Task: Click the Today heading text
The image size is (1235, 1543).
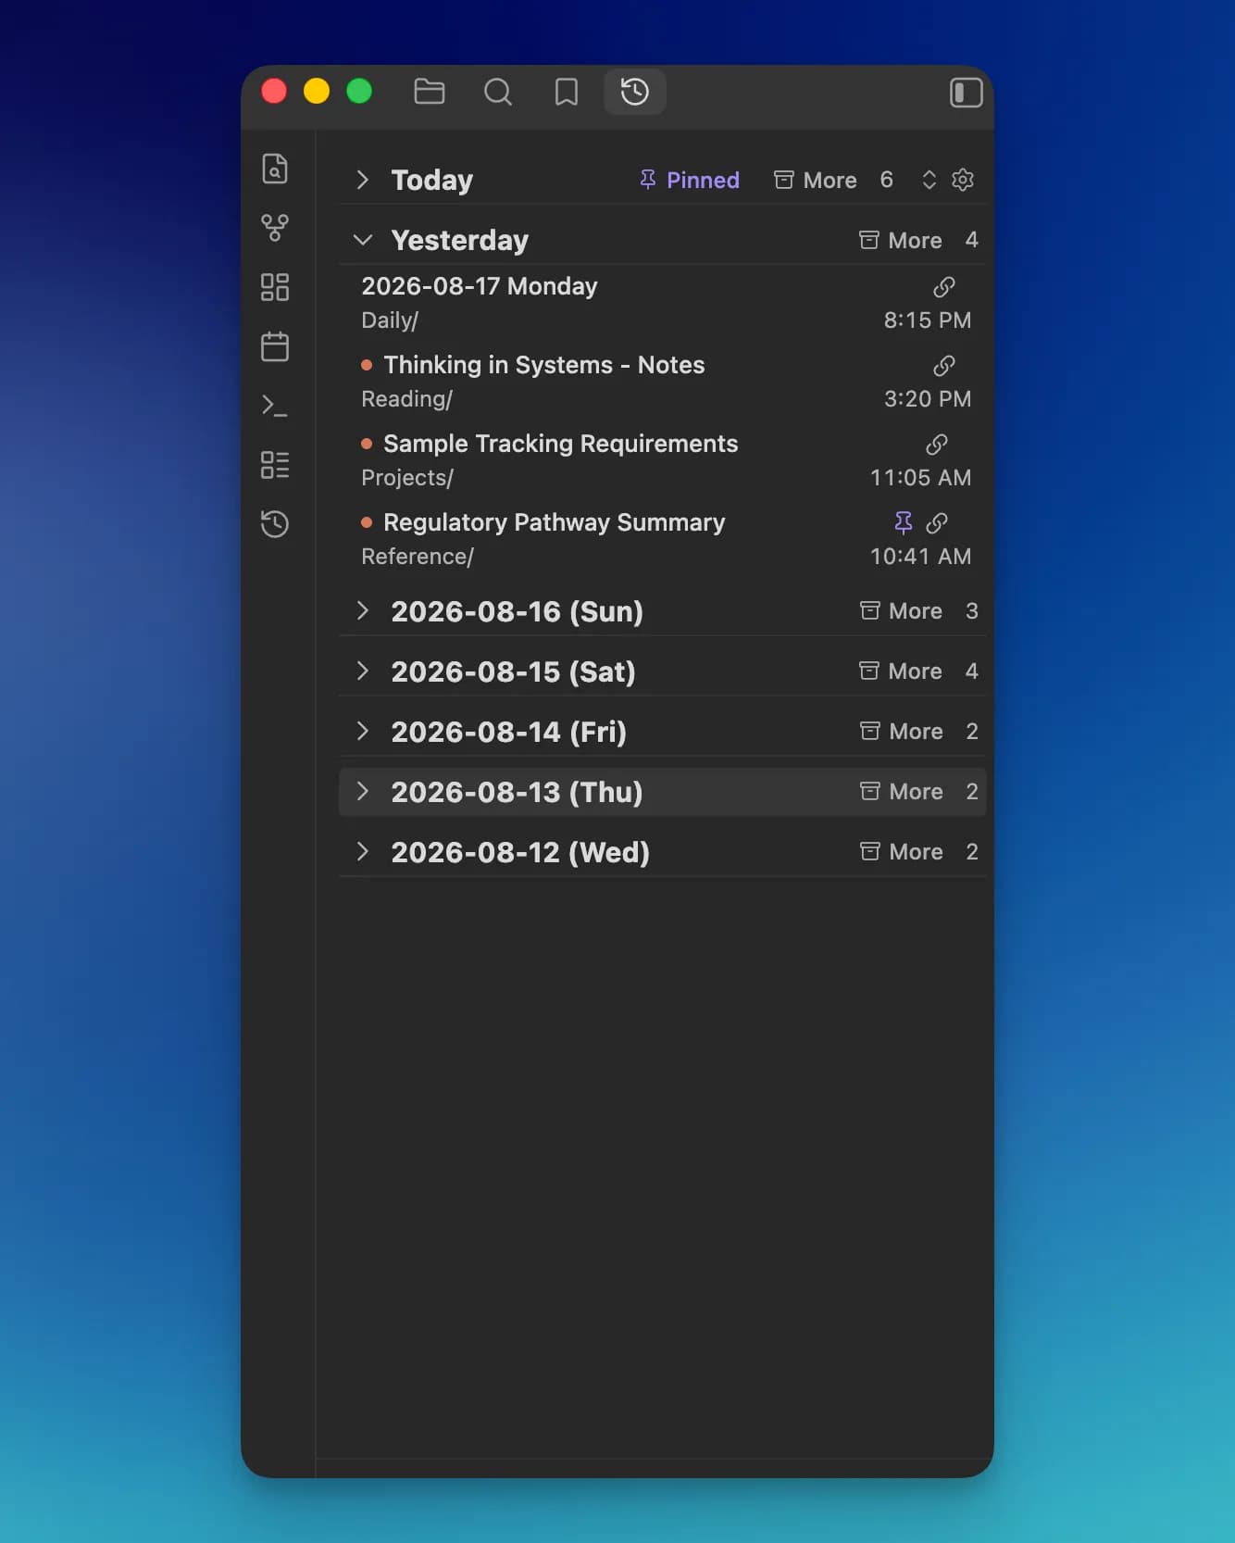Action: tap(432, 180)
